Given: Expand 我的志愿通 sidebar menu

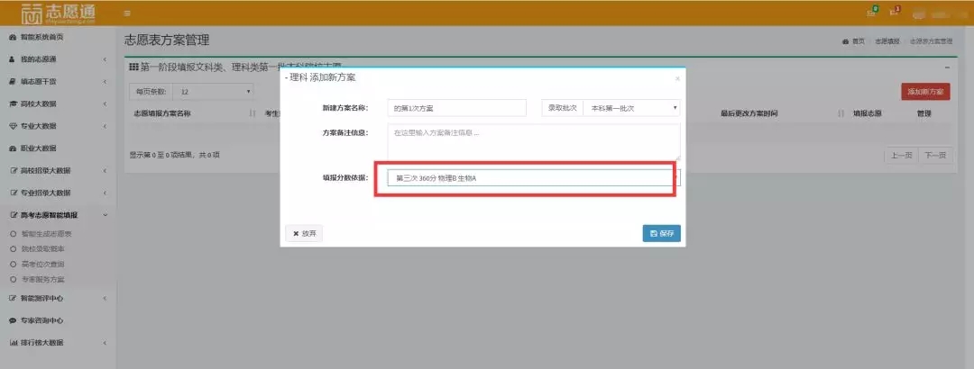Looking at the screenshot, I should (58, 59).
